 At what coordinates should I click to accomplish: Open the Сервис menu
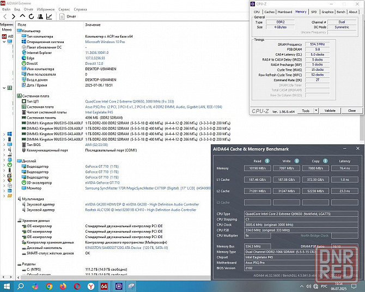click(x=64, y=9)
